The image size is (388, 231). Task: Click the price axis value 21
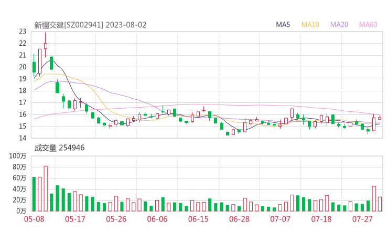pyautogui.click(x=23, y=55)
